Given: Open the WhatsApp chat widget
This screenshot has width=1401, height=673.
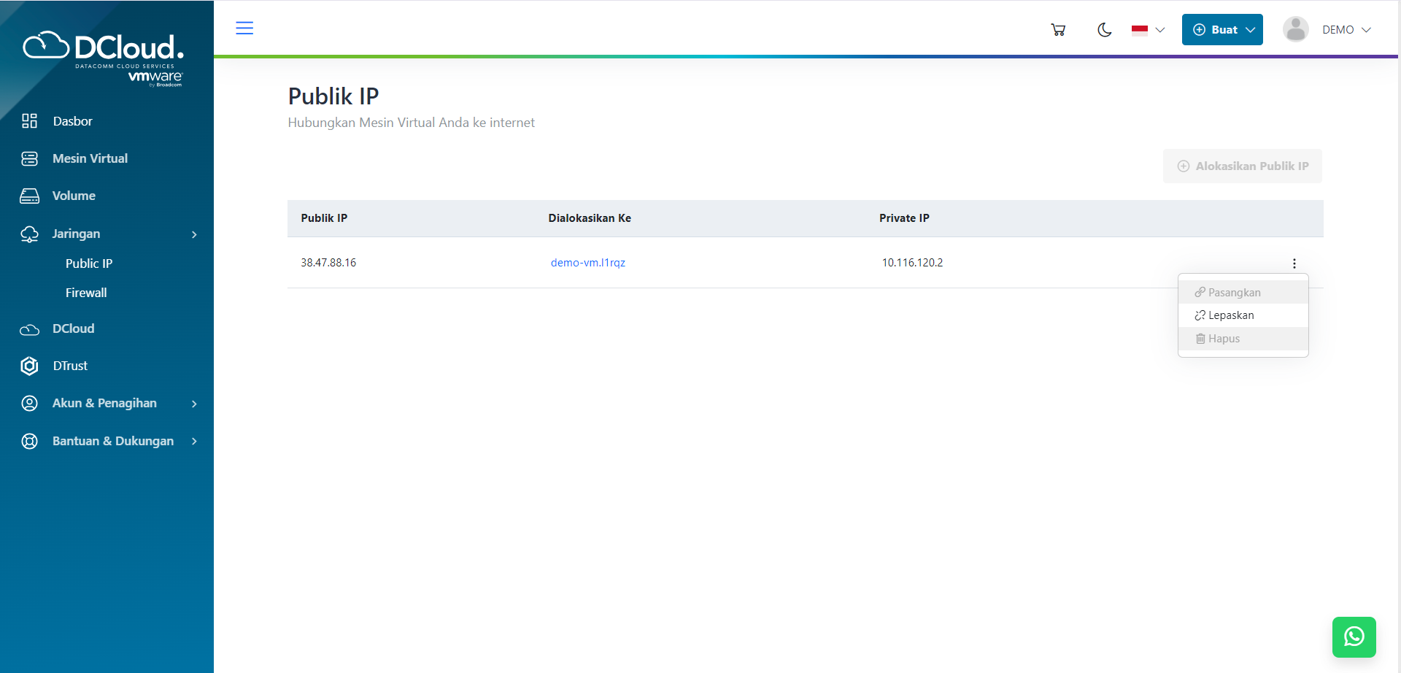Looking at the screenshot, I should (1354, 637).
